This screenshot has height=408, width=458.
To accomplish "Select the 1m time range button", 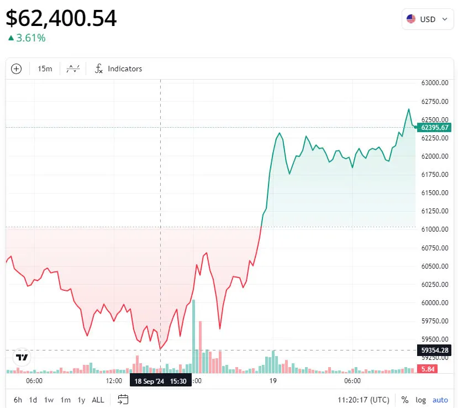I will point(66,400).
